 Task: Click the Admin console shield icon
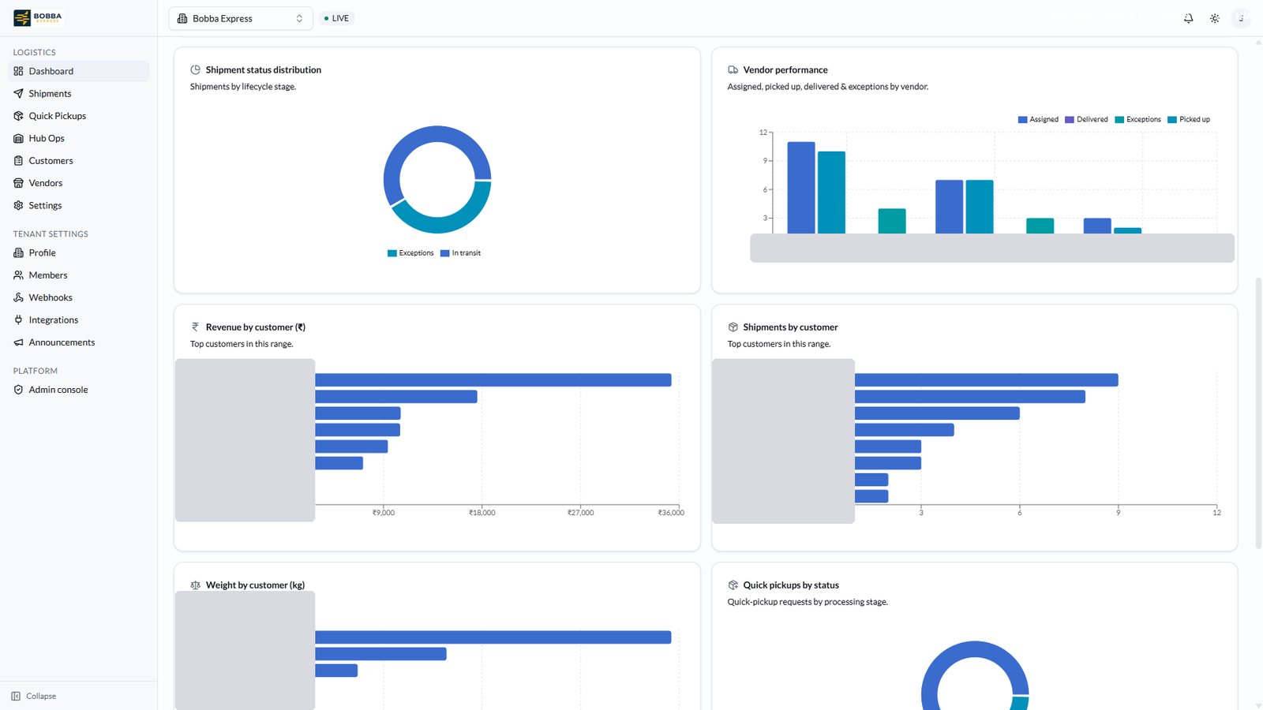click(x=18, y=390)
